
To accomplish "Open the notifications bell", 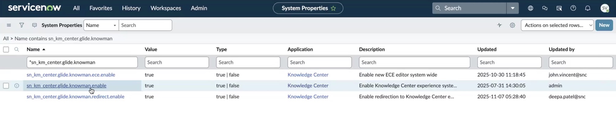I will point(587,8).
